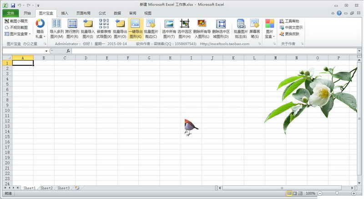Activate the 屏幕画笔(S) screen pen
The image size is (364, 199).
click(255, 29)
